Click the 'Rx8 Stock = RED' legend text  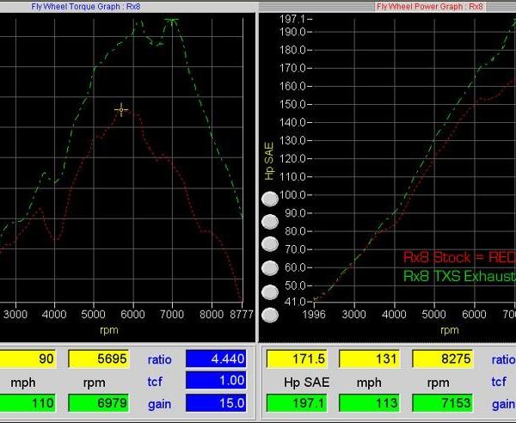click(x=459, y=257)
